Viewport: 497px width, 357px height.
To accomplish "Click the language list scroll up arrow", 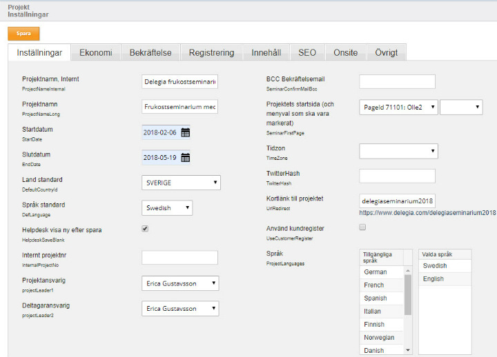I will tap(408, 270).
